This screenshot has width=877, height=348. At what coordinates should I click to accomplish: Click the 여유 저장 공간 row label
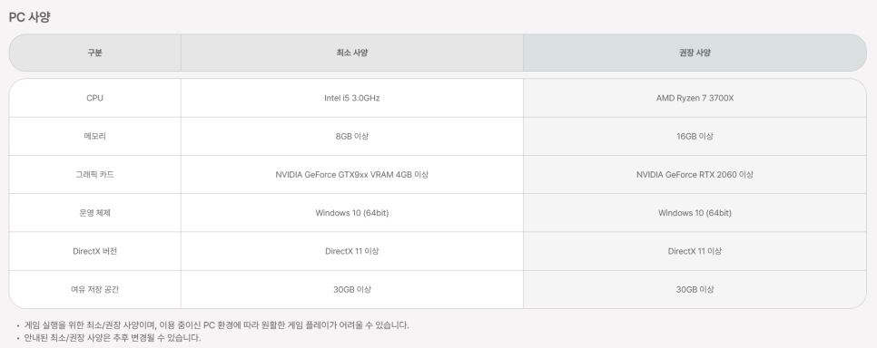[94, 289]
